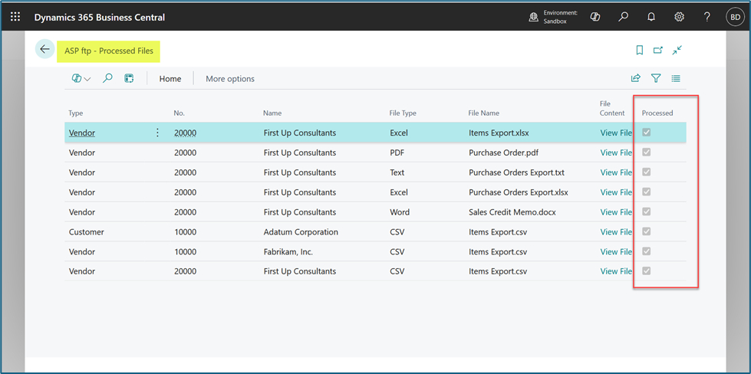The image size is (751, 374).
Task: Click View File in the last row
Action: 616,271
